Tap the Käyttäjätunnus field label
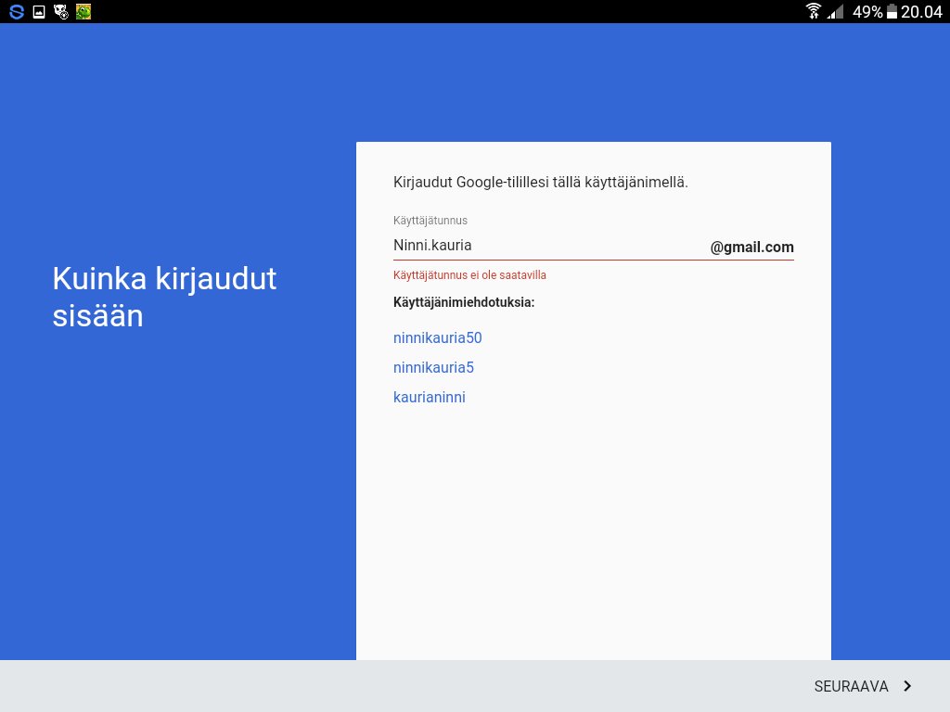 (x=430, y=221)
